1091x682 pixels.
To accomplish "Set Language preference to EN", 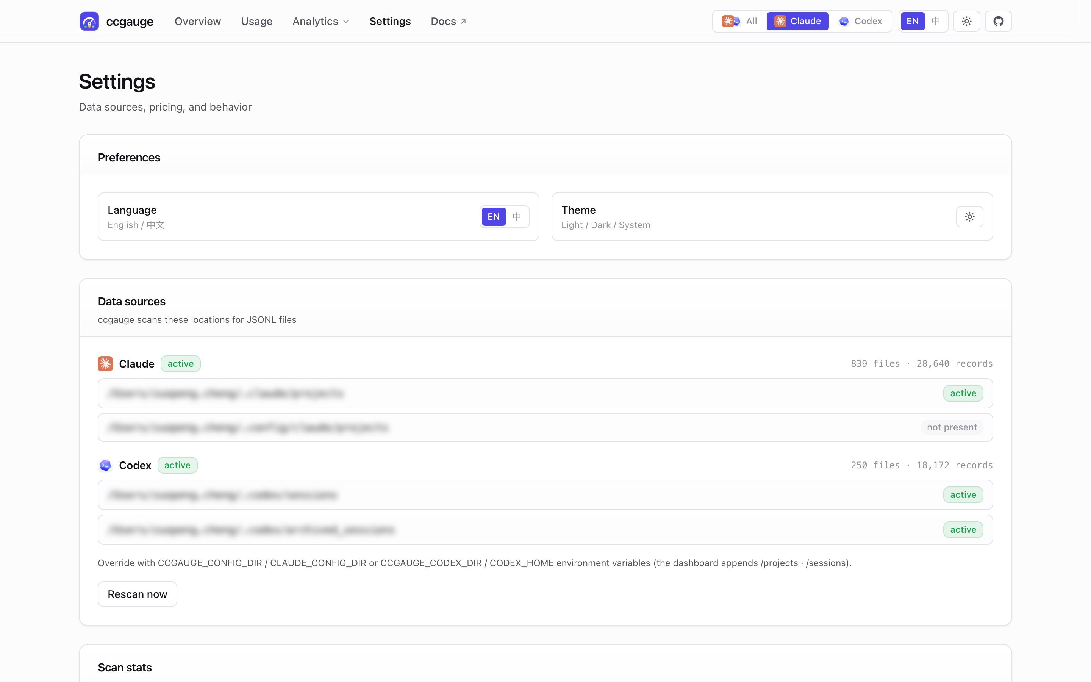I will tap(494, 216).
